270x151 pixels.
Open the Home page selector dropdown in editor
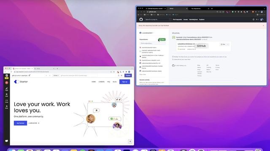point(56,75)
